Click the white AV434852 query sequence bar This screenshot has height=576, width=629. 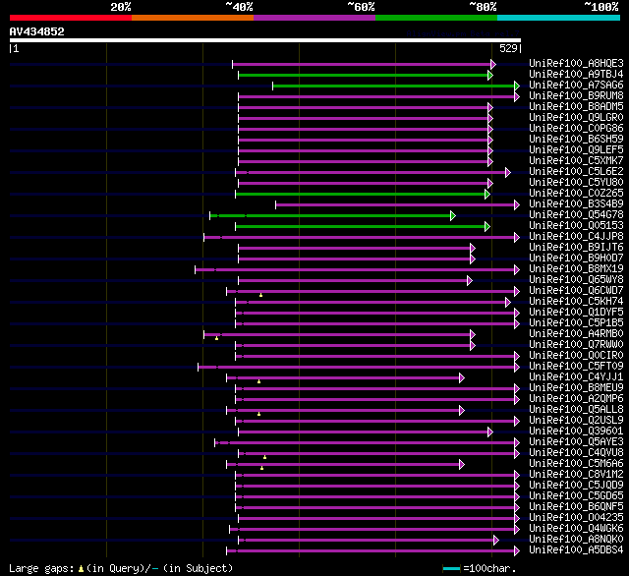265,40
